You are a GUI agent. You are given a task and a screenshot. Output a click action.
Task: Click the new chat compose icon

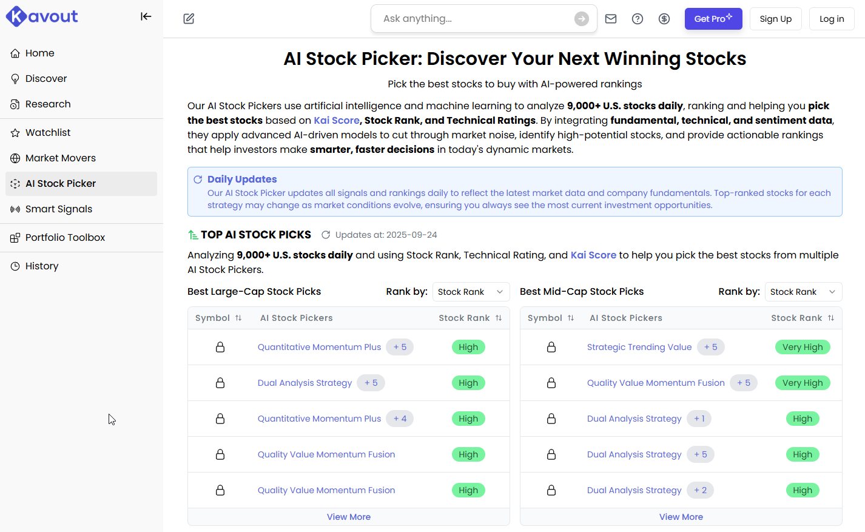(x=189, y=19)
